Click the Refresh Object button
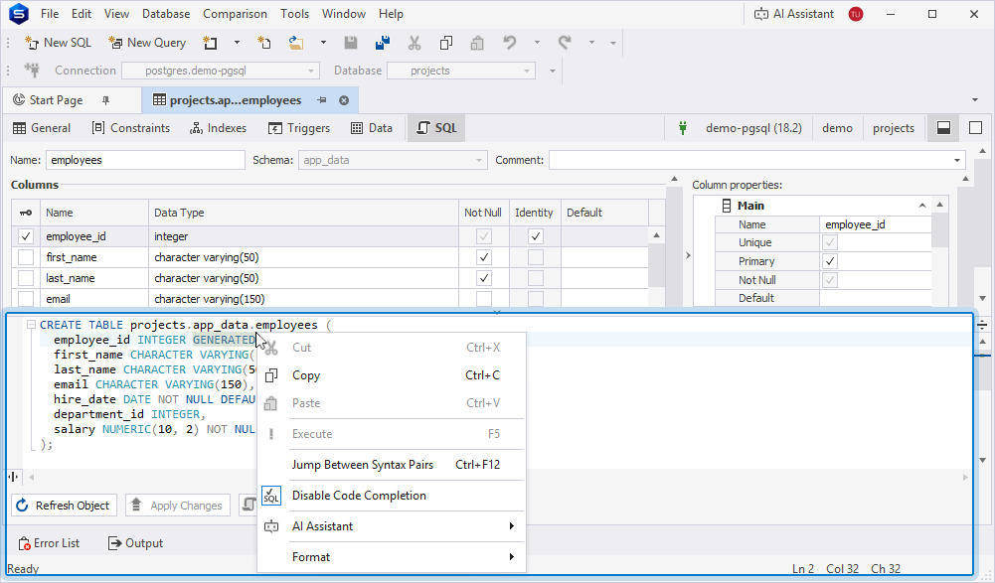995x583 pixels. pos(64,506)
